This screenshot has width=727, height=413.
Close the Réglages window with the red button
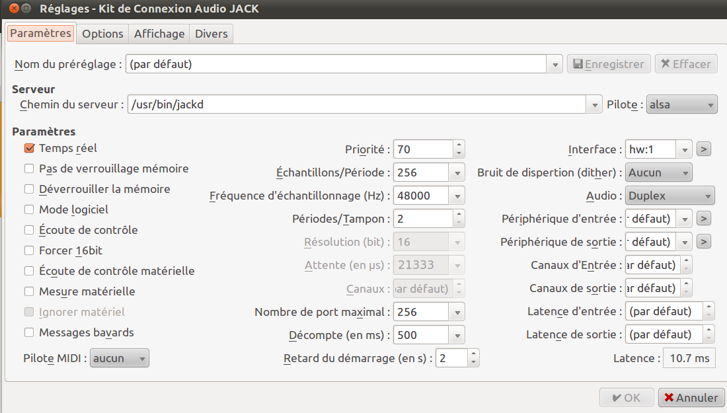coord(15,9)
